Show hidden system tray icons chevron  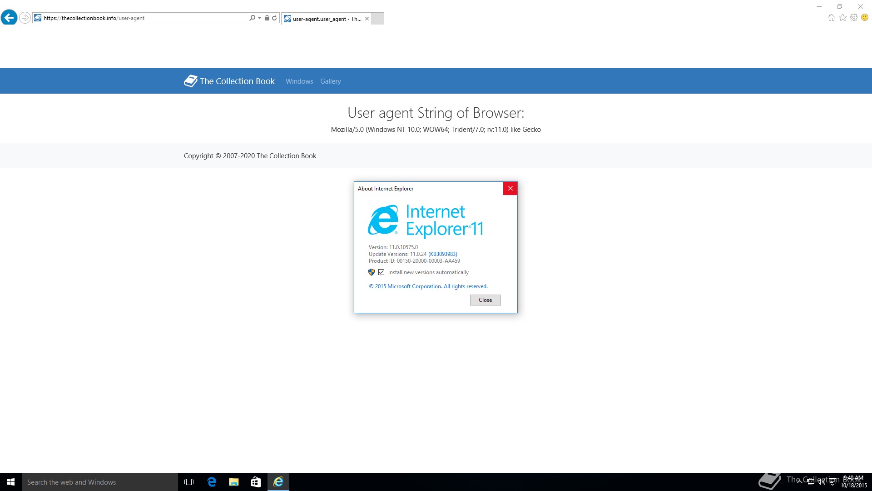tap(799, 482)
